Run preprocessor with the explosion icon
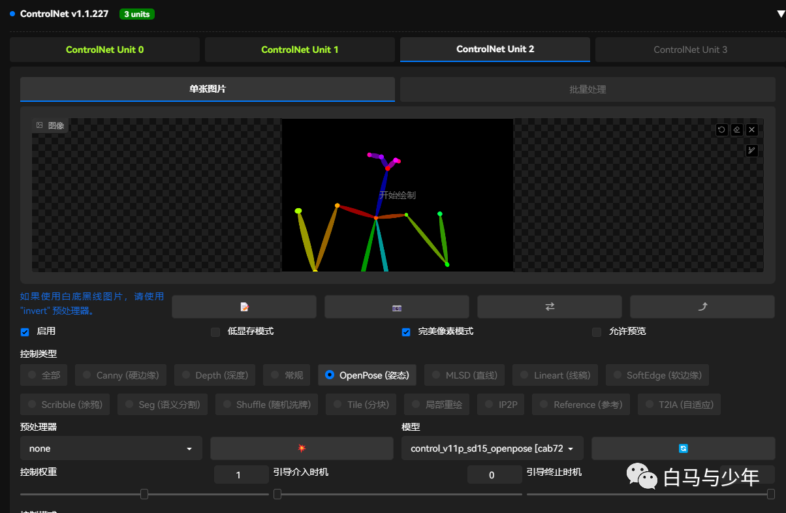Image resolution: width=786 pixels, height=513 pixels. [x=302, y=448]
